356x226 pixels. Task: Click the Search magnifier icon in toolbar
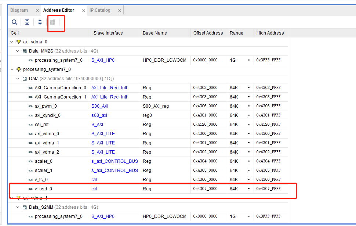click(14, 22)
